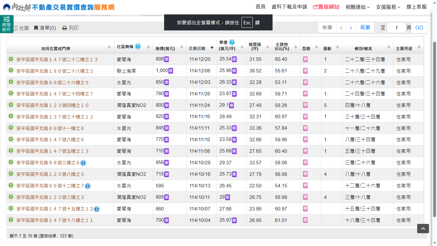Click the info icon beside 國平北路147號十五樓之12
This screenshot has width=437, height=246.
click(97, 209)
